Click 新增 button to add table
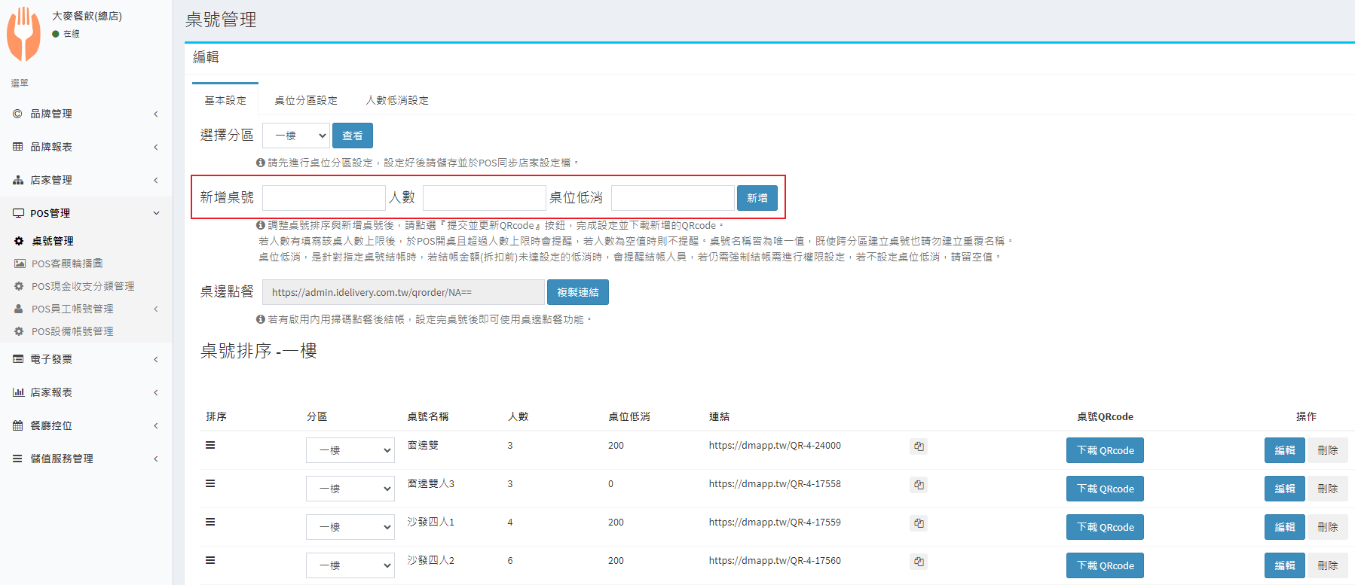This screenshot has width=1355, height=585. [x=757, y=198]
